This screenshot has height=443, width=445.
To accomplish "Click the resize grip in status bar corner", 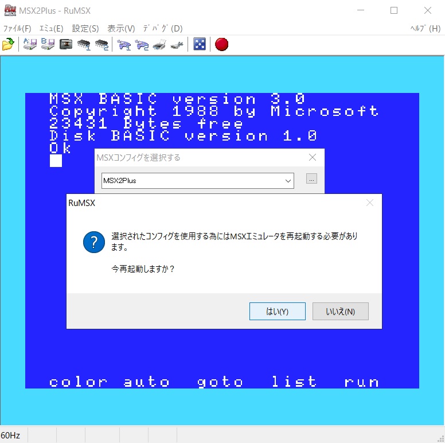I will 441,439.
